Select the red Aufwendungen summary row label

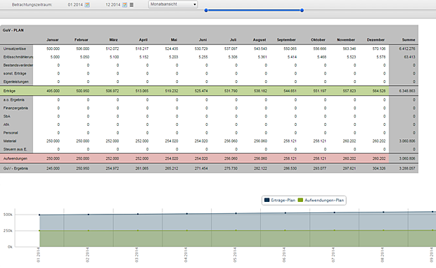15,158
